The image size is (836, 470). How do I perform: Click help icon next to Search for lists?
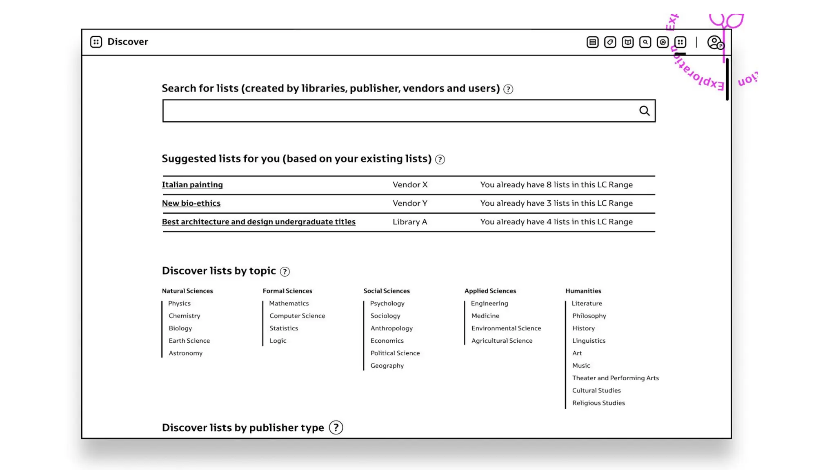(x=508, y=89)
